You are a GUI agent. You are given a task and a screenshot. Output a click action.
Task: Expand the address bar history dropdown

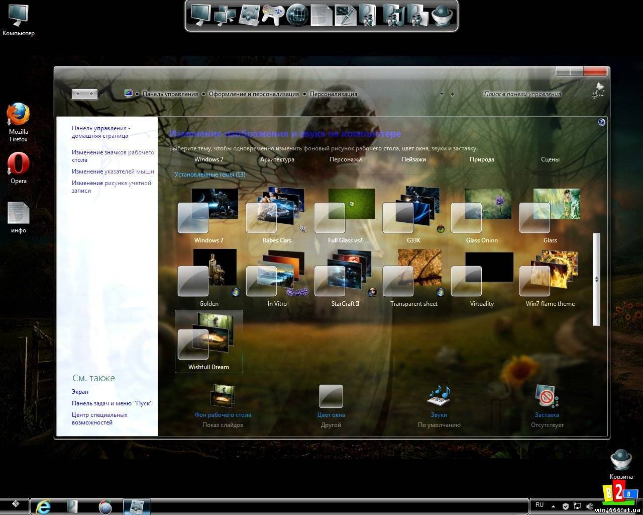442,94
